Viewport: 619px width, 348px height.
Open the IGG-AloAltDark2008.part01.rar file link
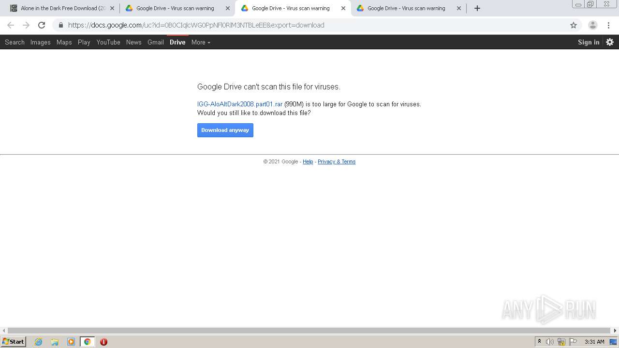[240, 104]
